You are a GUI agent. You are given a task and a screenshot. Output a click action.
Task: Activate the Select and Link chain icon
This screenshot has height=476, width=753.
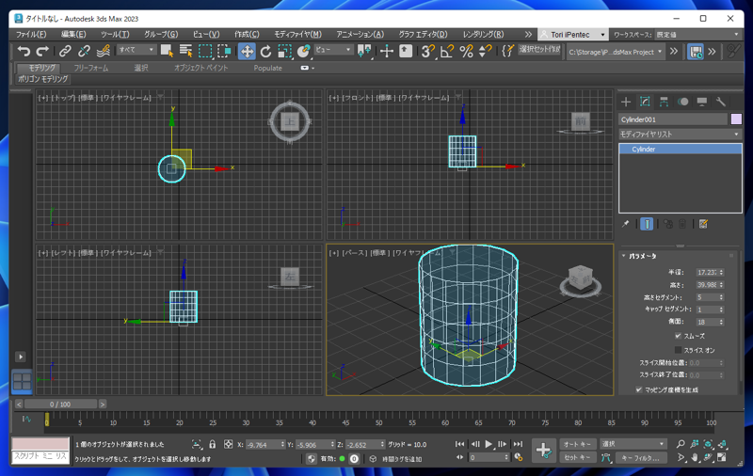click(65, 51)
